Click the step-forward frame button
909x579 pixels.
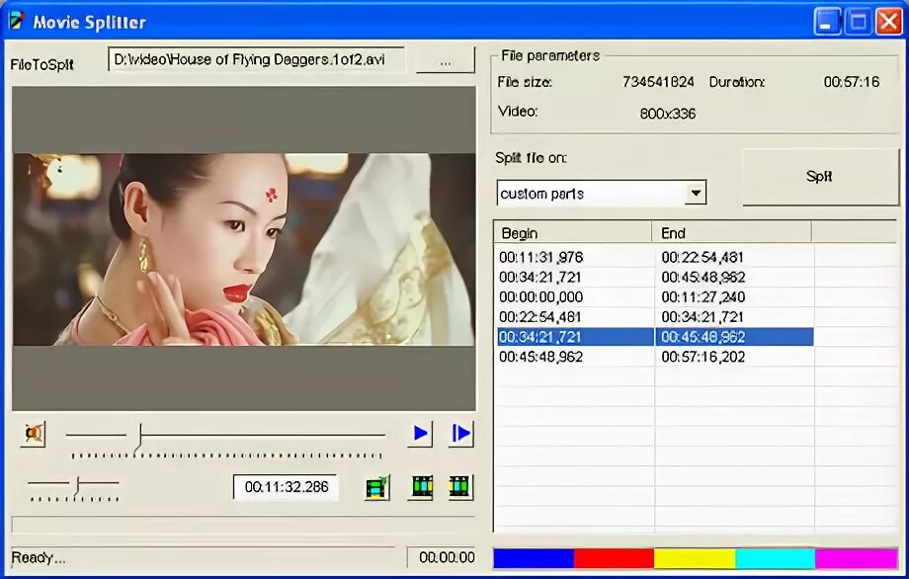(x=460, y=434)
